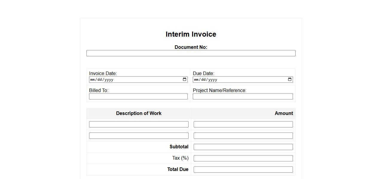The height and width of the screenshot is (179, 382).
Task: Open the Due Date calendar picker
Action: coord(290,80)
